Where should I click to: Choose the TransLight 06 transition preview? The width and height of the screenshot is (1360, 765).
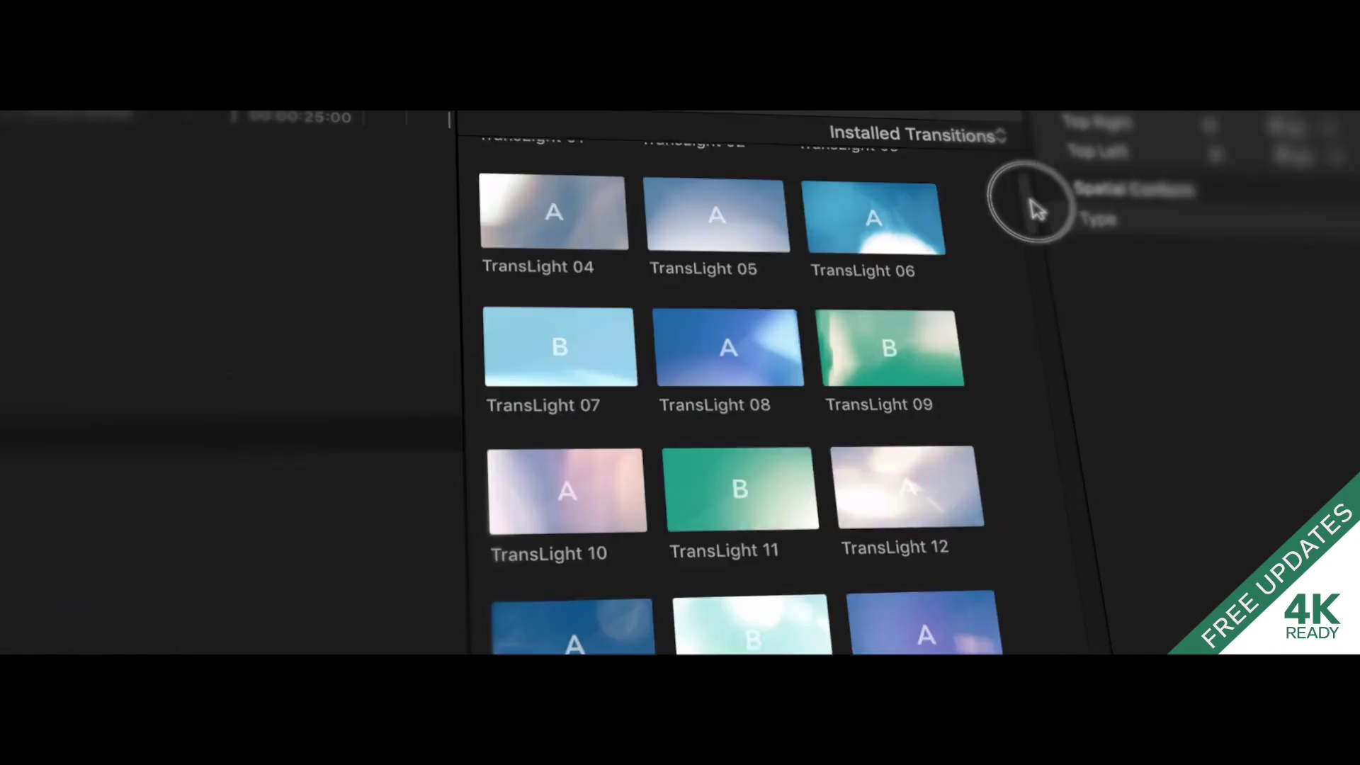(x=873, y=217)
